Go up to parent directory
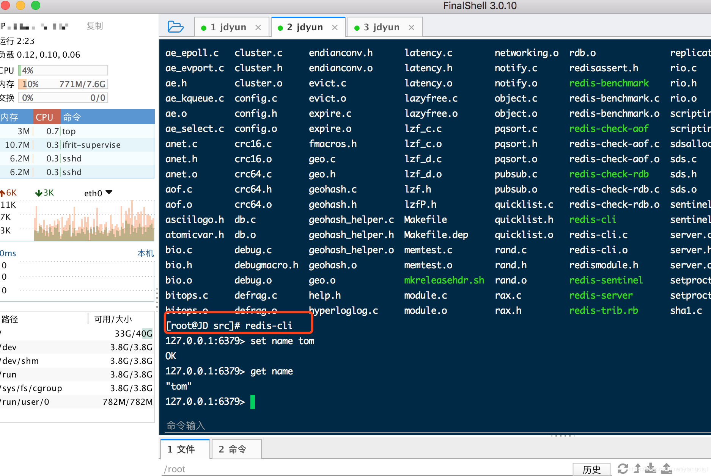 [x=637, y=469]
